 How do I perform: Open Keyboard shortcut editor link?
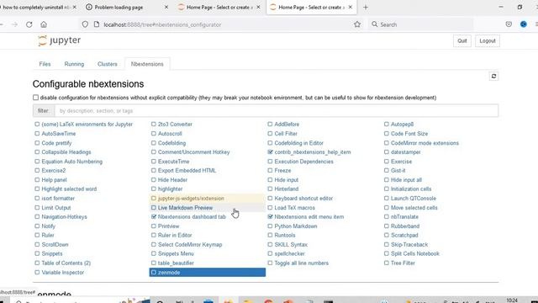[x=303, y=199]
